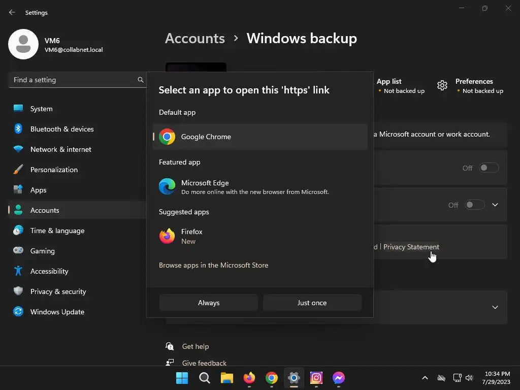Select Accounts in the sidebar
The height and width of the screenshot is (390, 520).
(77, 210)
